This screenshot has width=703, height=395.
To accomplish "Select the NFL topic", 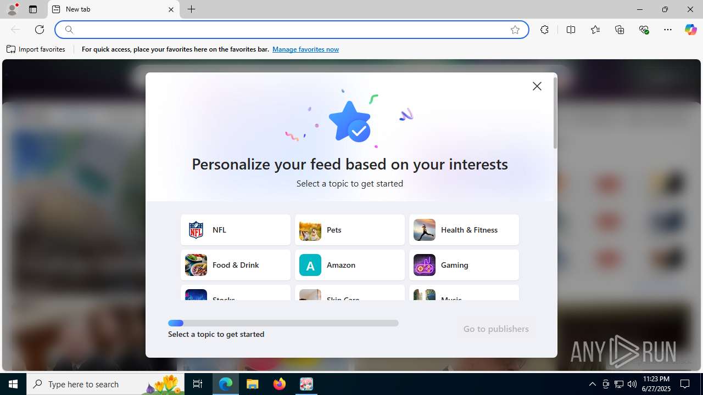I will click(236, 230).
